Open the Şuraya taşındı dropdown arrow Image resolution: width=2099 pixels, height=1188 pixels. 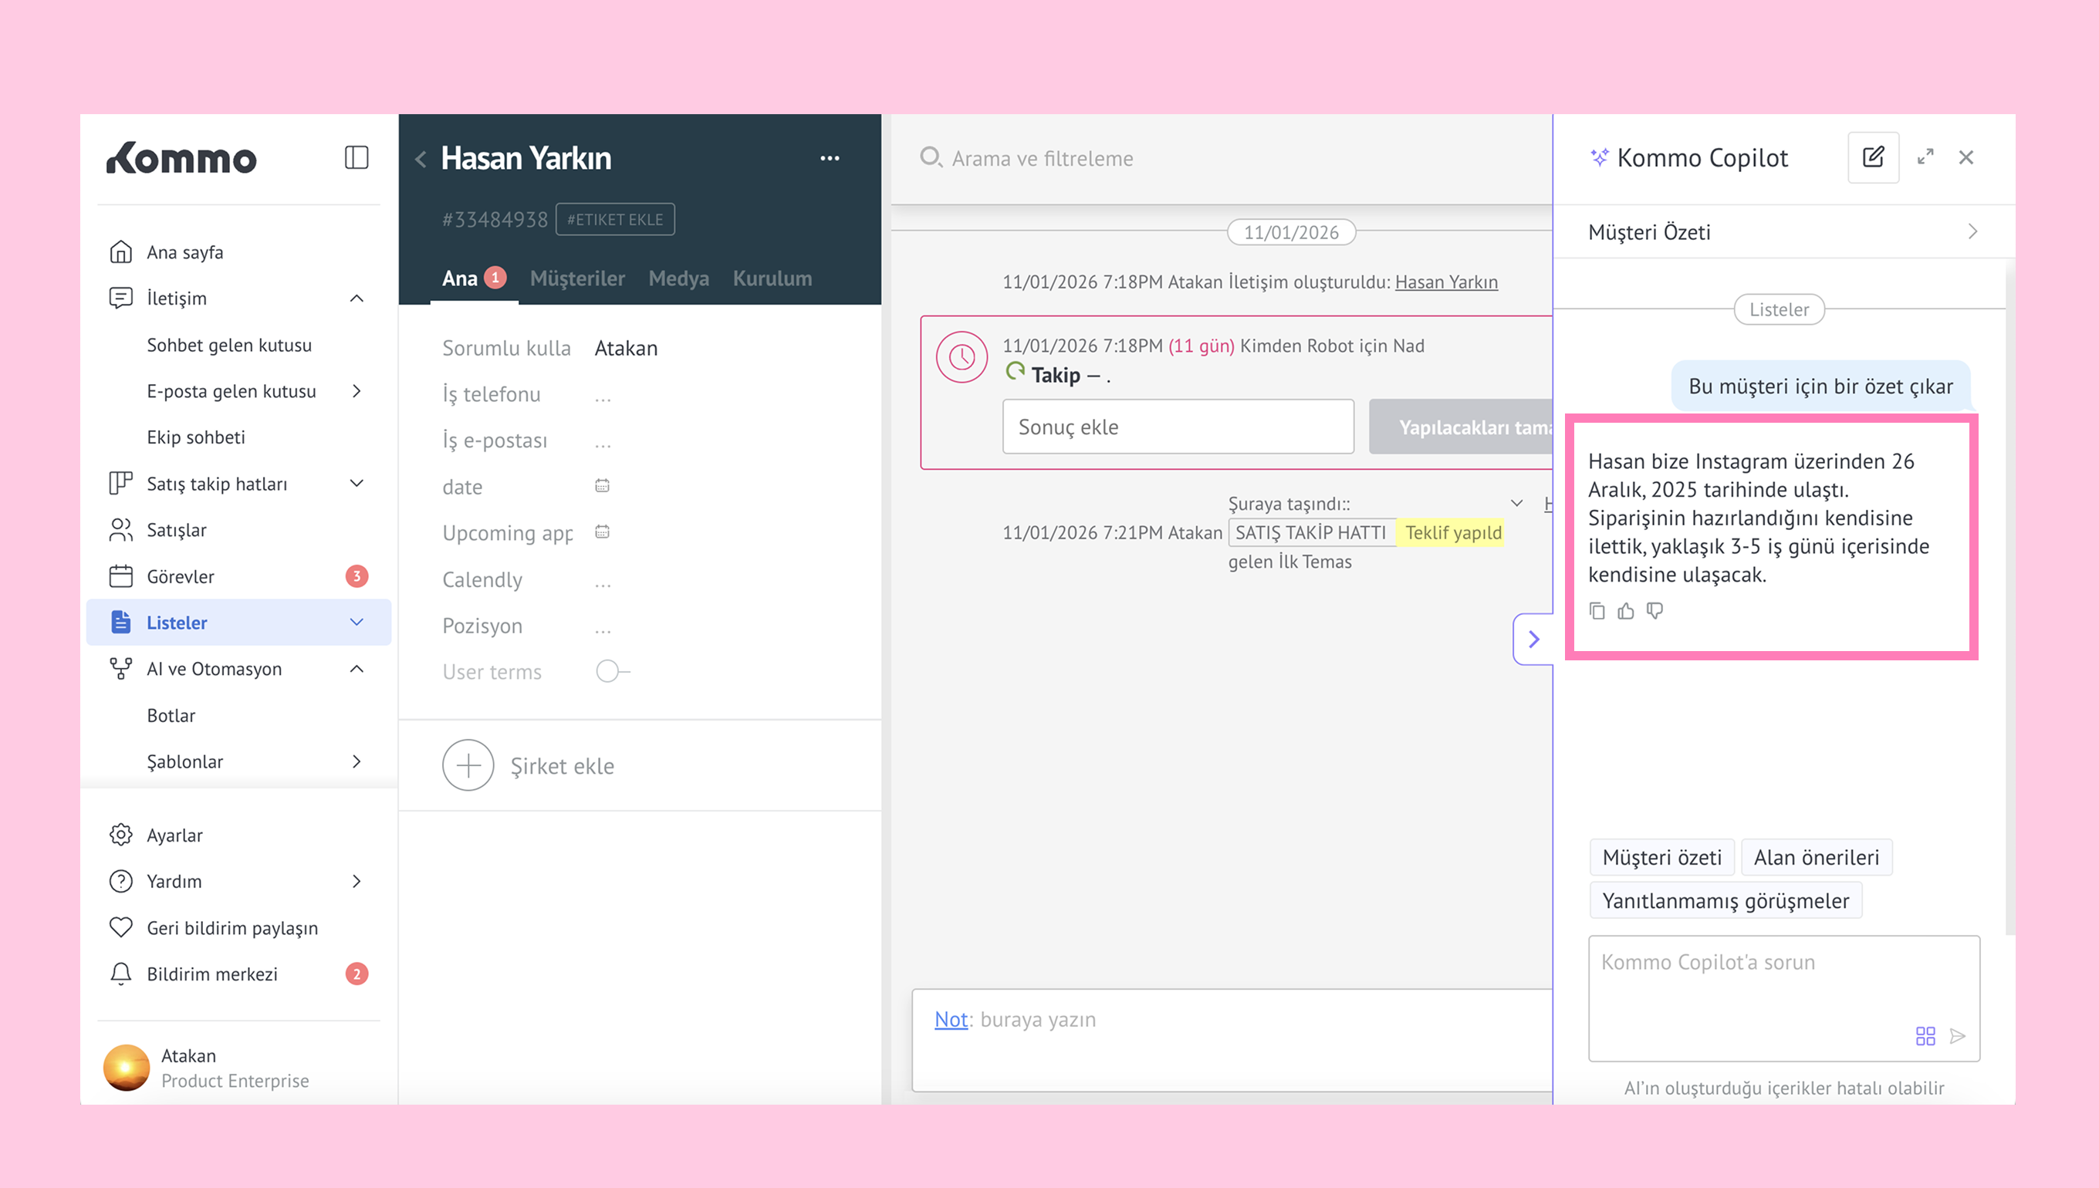pyautogui.click(x=1516, y=504)
